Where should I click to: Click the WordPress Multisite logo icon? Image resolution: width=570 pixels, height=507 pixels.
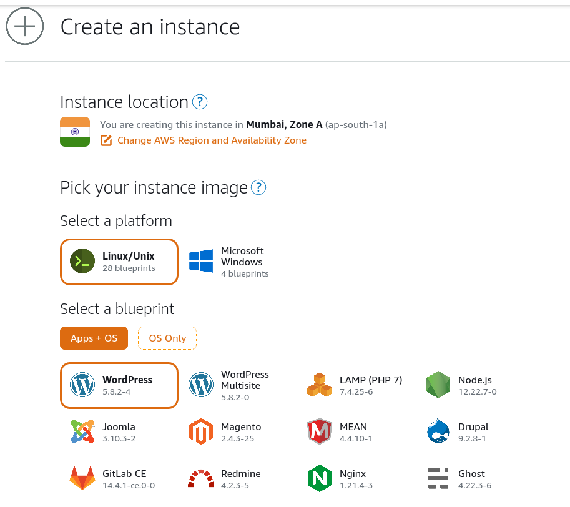(201, 385)
